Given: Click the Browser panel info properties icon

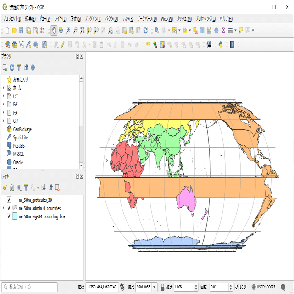Looking at the screenshot, I should pyautogui.click(x=33, y=67).
